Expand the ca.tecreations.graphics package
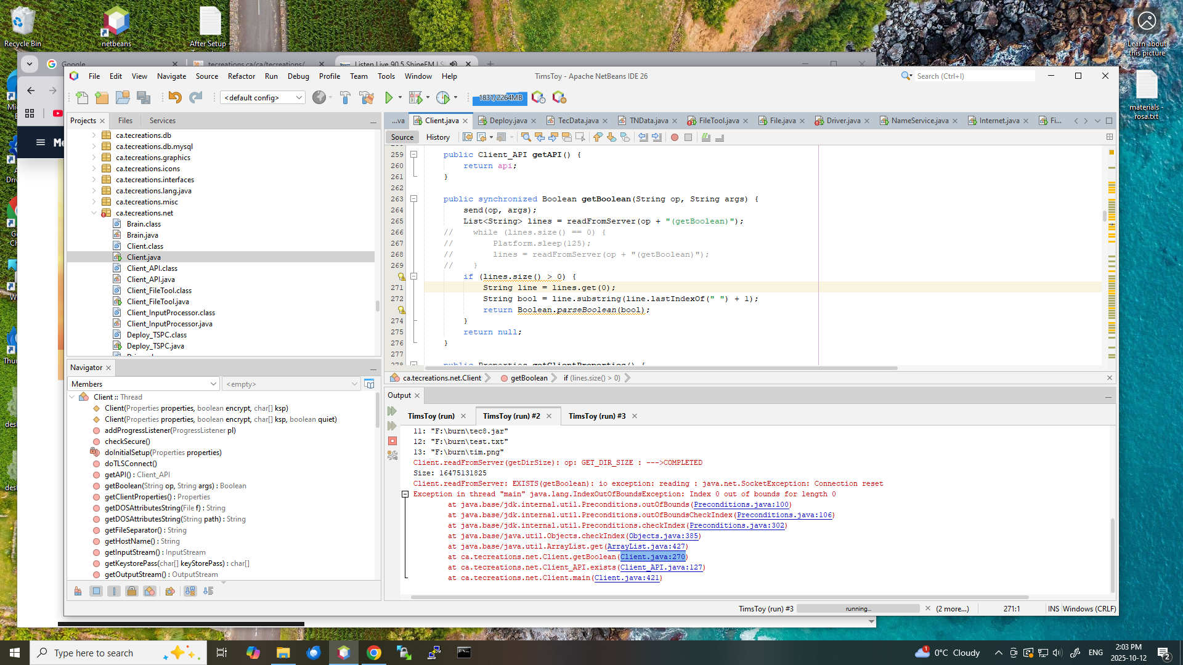 pos(94,158)
